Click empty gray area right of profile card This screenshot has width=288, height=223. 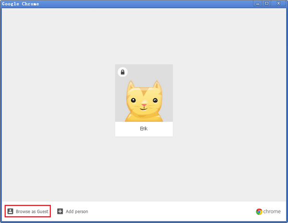pyautogui.click(x=230, y=101)
